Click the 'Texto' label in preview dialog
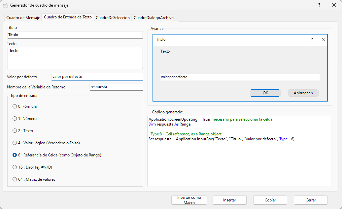The height and width of the screenshot is (209, 342). (x=165, y=51)
